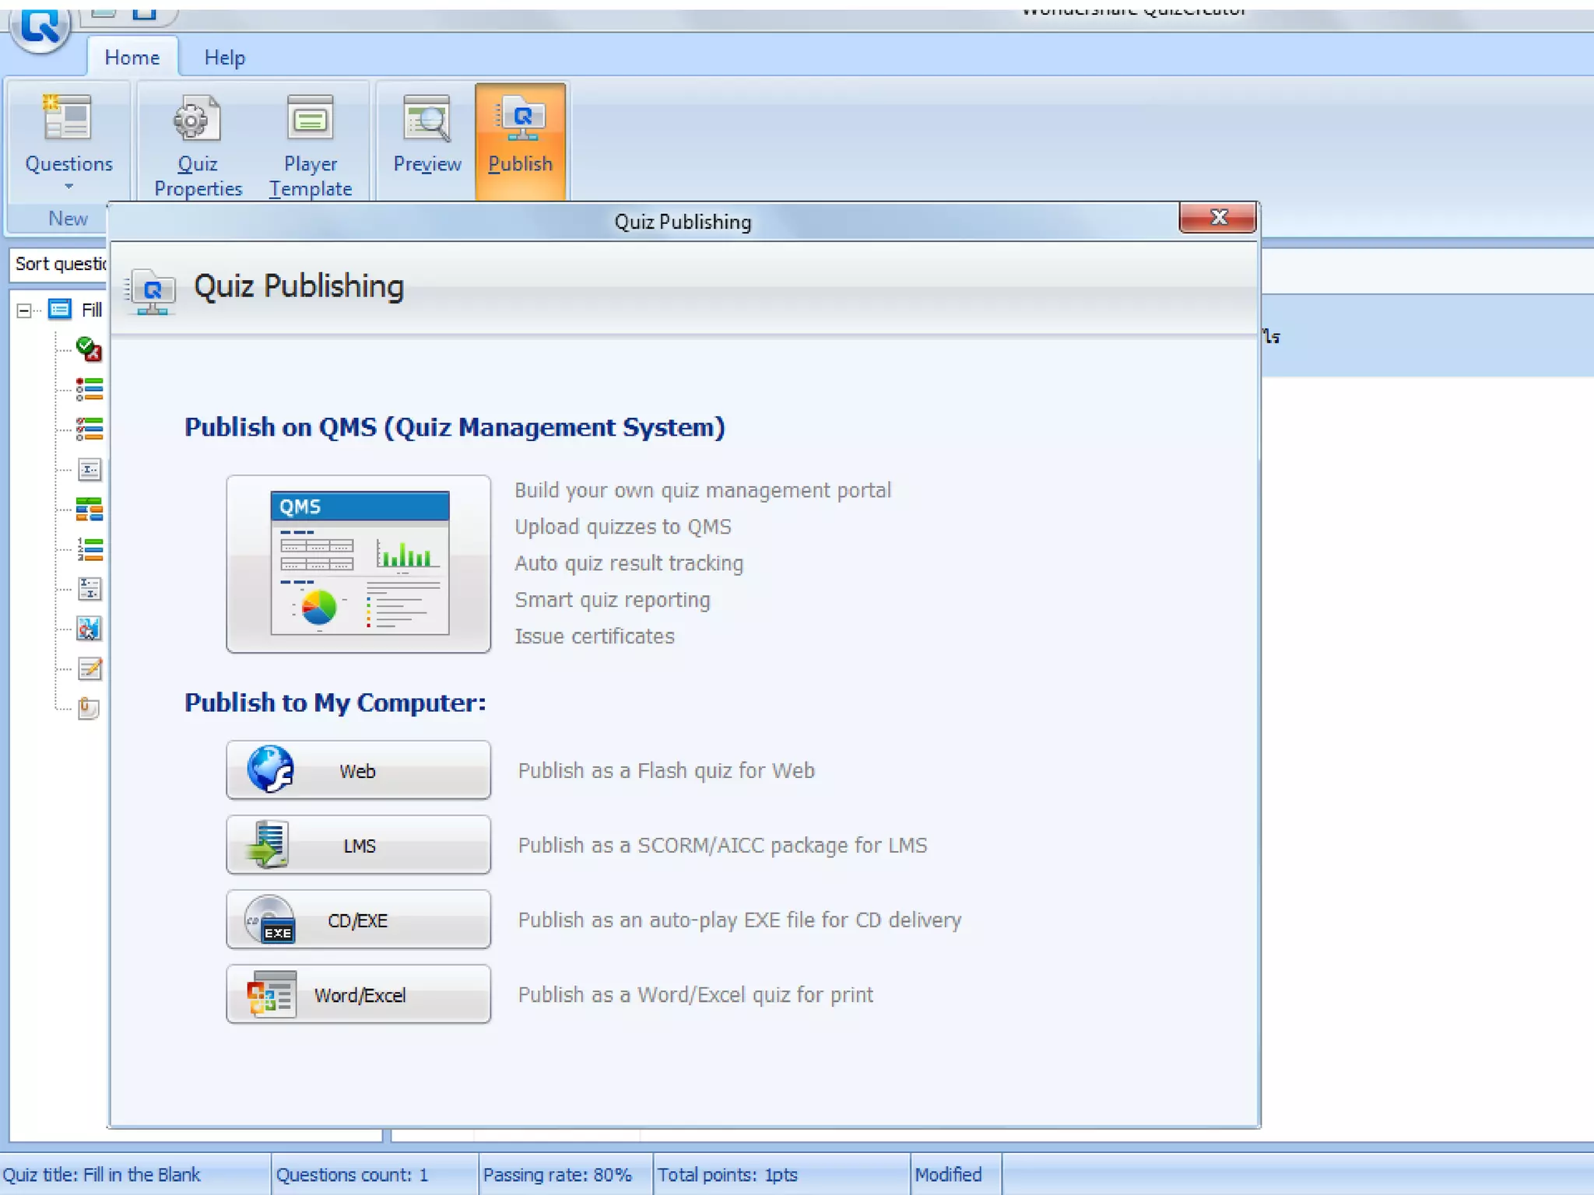Image resolution: width=1594 pixels, height=1195 pixels.
Task: Select the True/False question tree icon
Action: pos(89,349)
